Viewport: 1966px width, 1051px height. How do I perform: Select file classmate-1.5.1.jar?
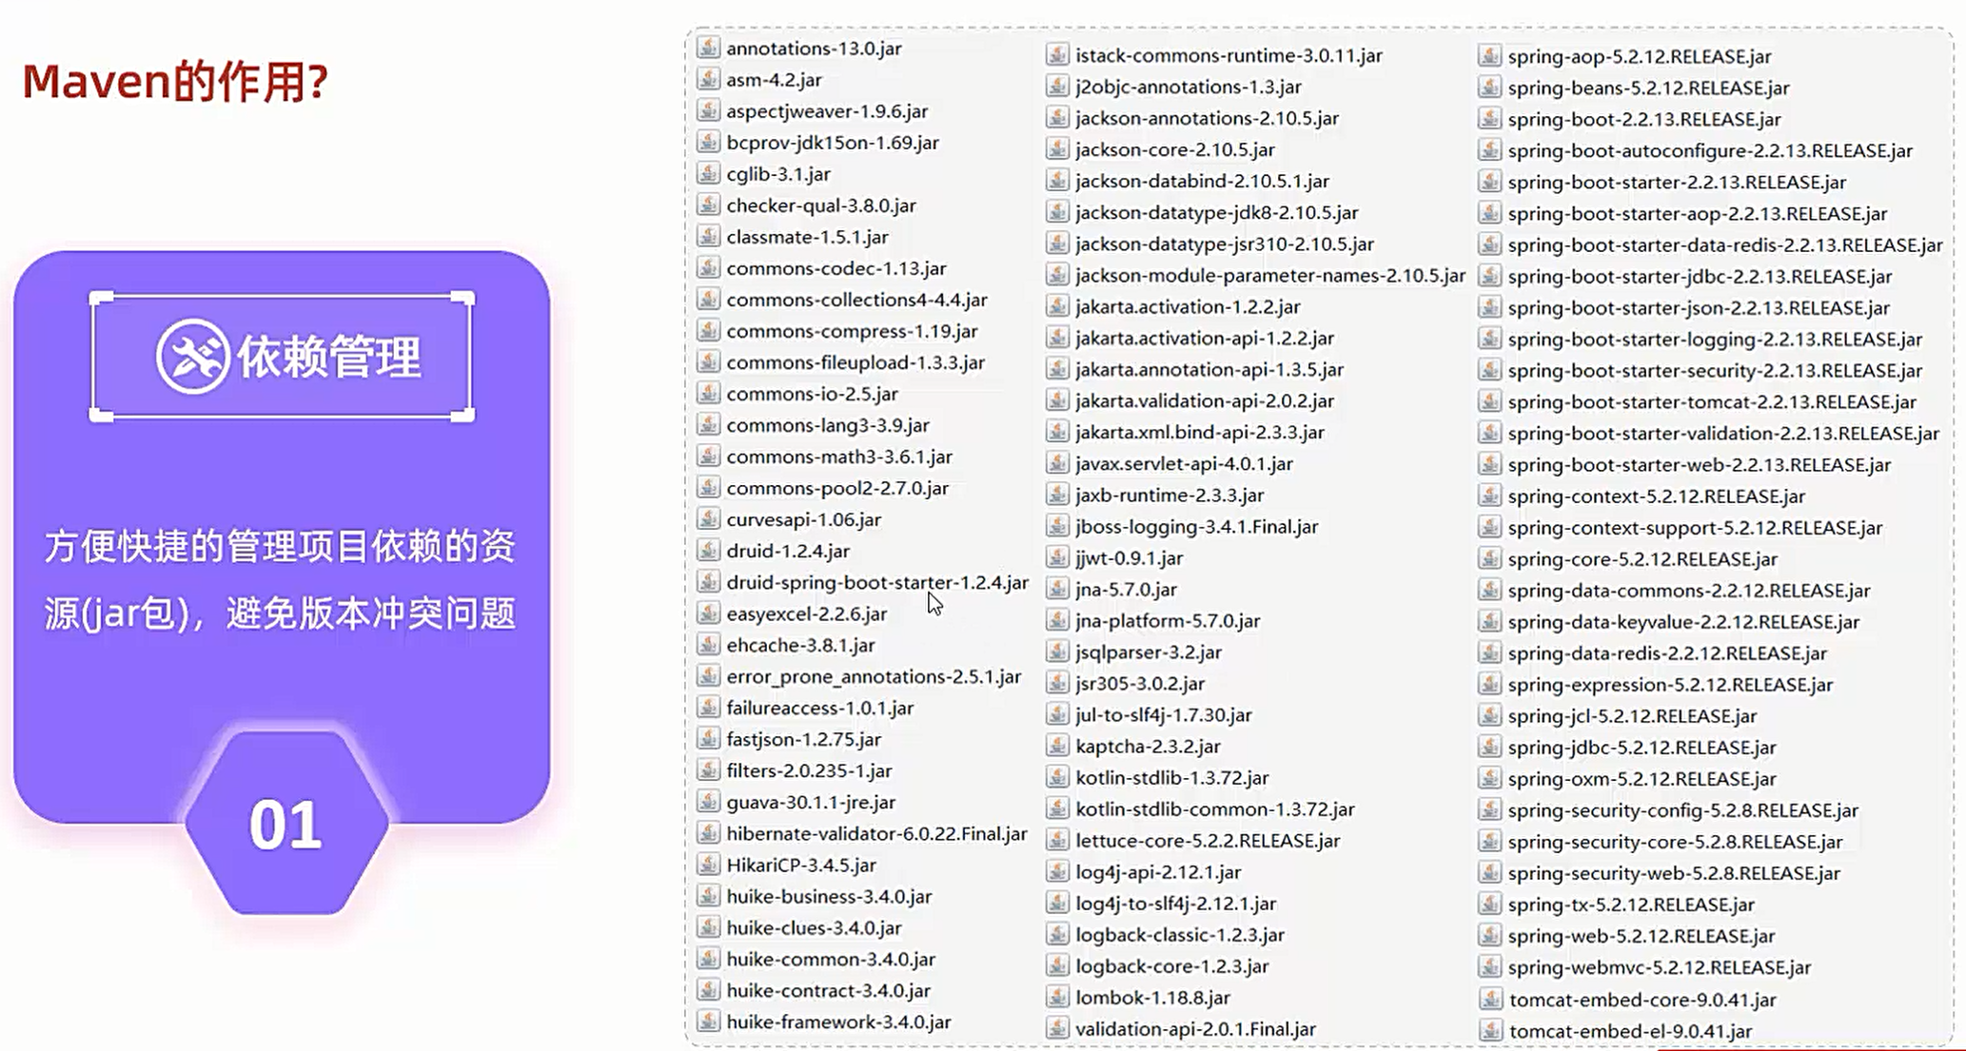[x=808, y=236]
